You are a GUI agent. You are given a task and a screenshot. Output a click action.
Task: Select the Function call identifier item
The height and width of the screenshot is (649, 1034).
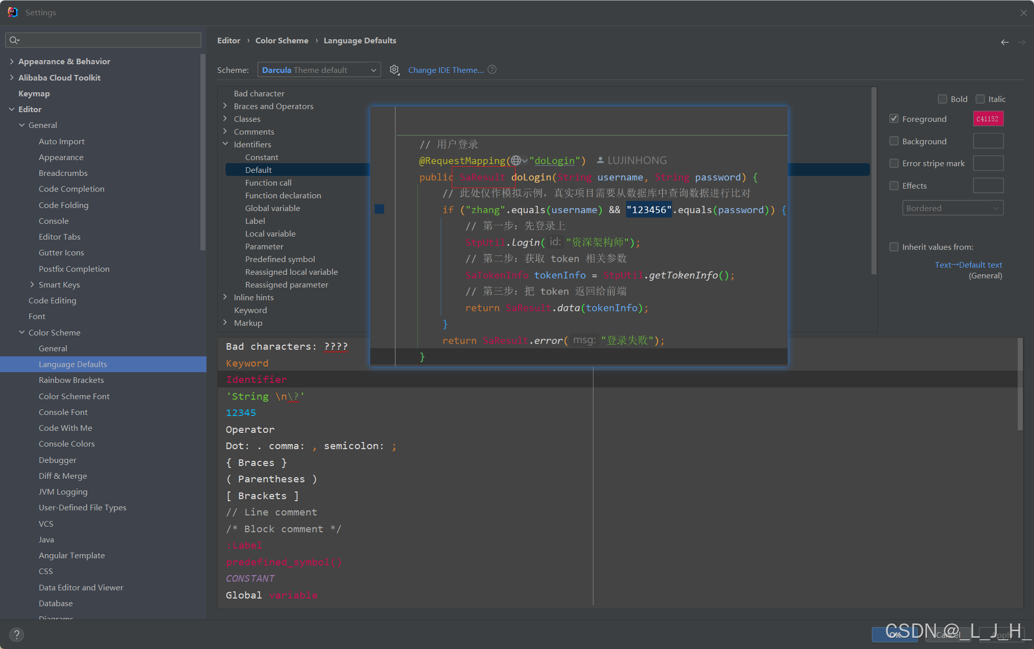tap(268, 183)
